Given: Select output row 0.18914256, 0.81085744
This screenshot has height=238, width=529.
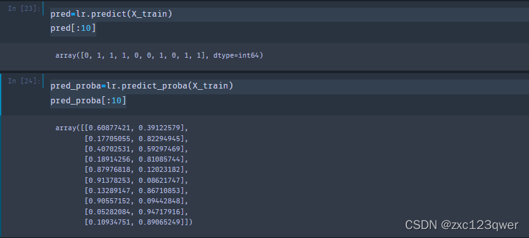Looking at the screenshot, I should [136, 159].
